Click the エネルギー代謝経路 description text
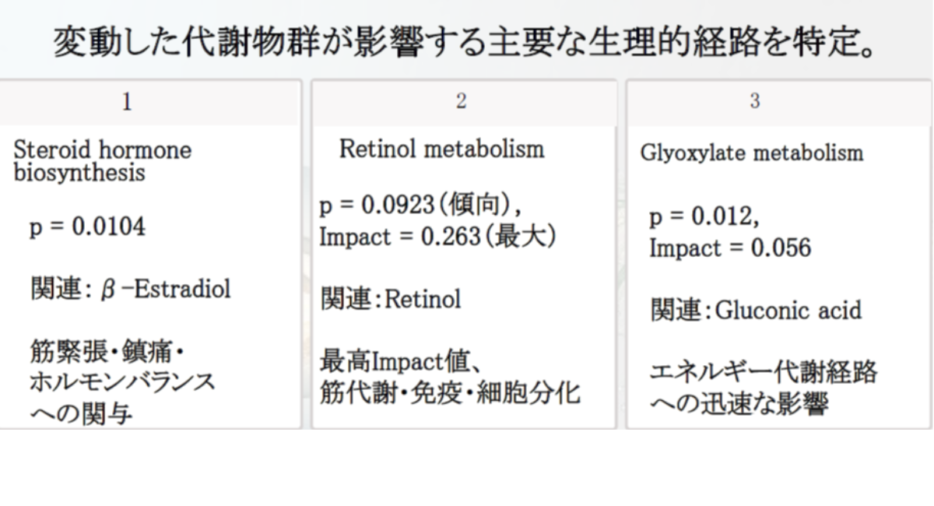This screenshot has width=934, height=506. 764,372
